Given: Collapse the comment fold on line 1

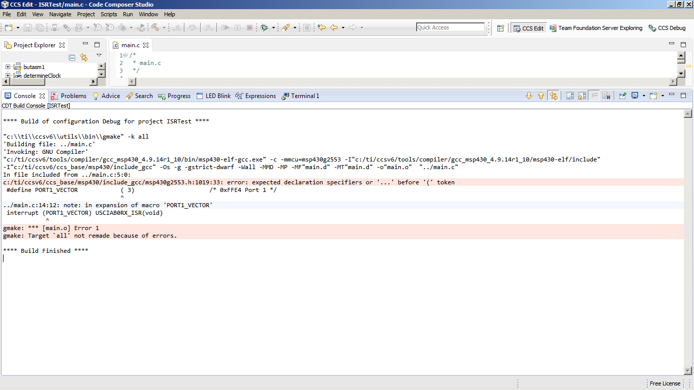Looking at the screenshot, I should [x=125, y=55].
